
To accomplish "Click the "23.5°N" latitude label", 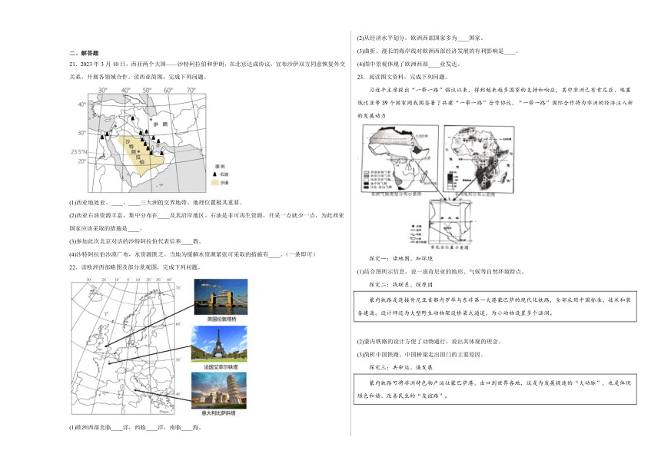I will (x=79, y=151).
